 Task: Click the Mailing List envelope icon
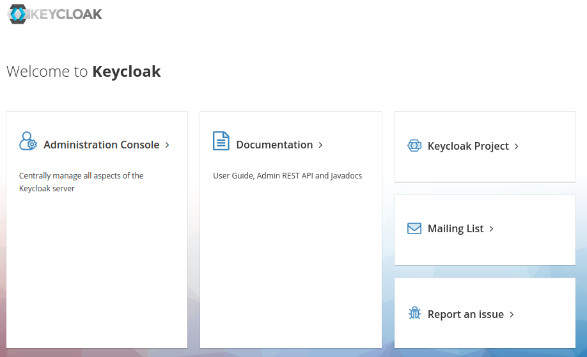414,228
